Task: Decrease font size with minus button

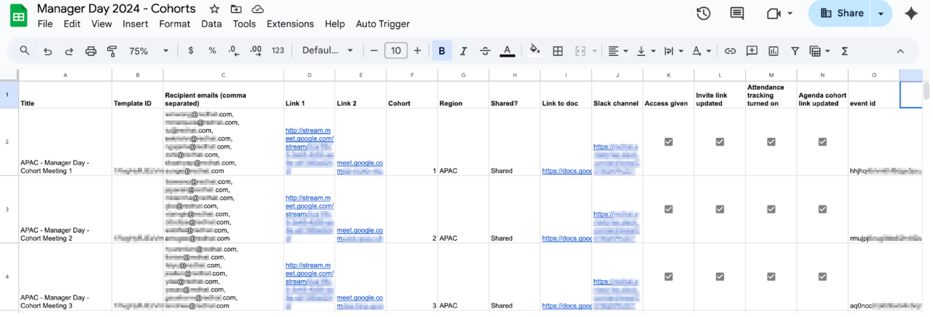Action: point(374,51)
